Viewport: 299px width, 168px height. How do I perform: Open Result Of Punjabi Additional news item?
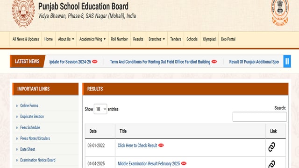pos(254,62)
